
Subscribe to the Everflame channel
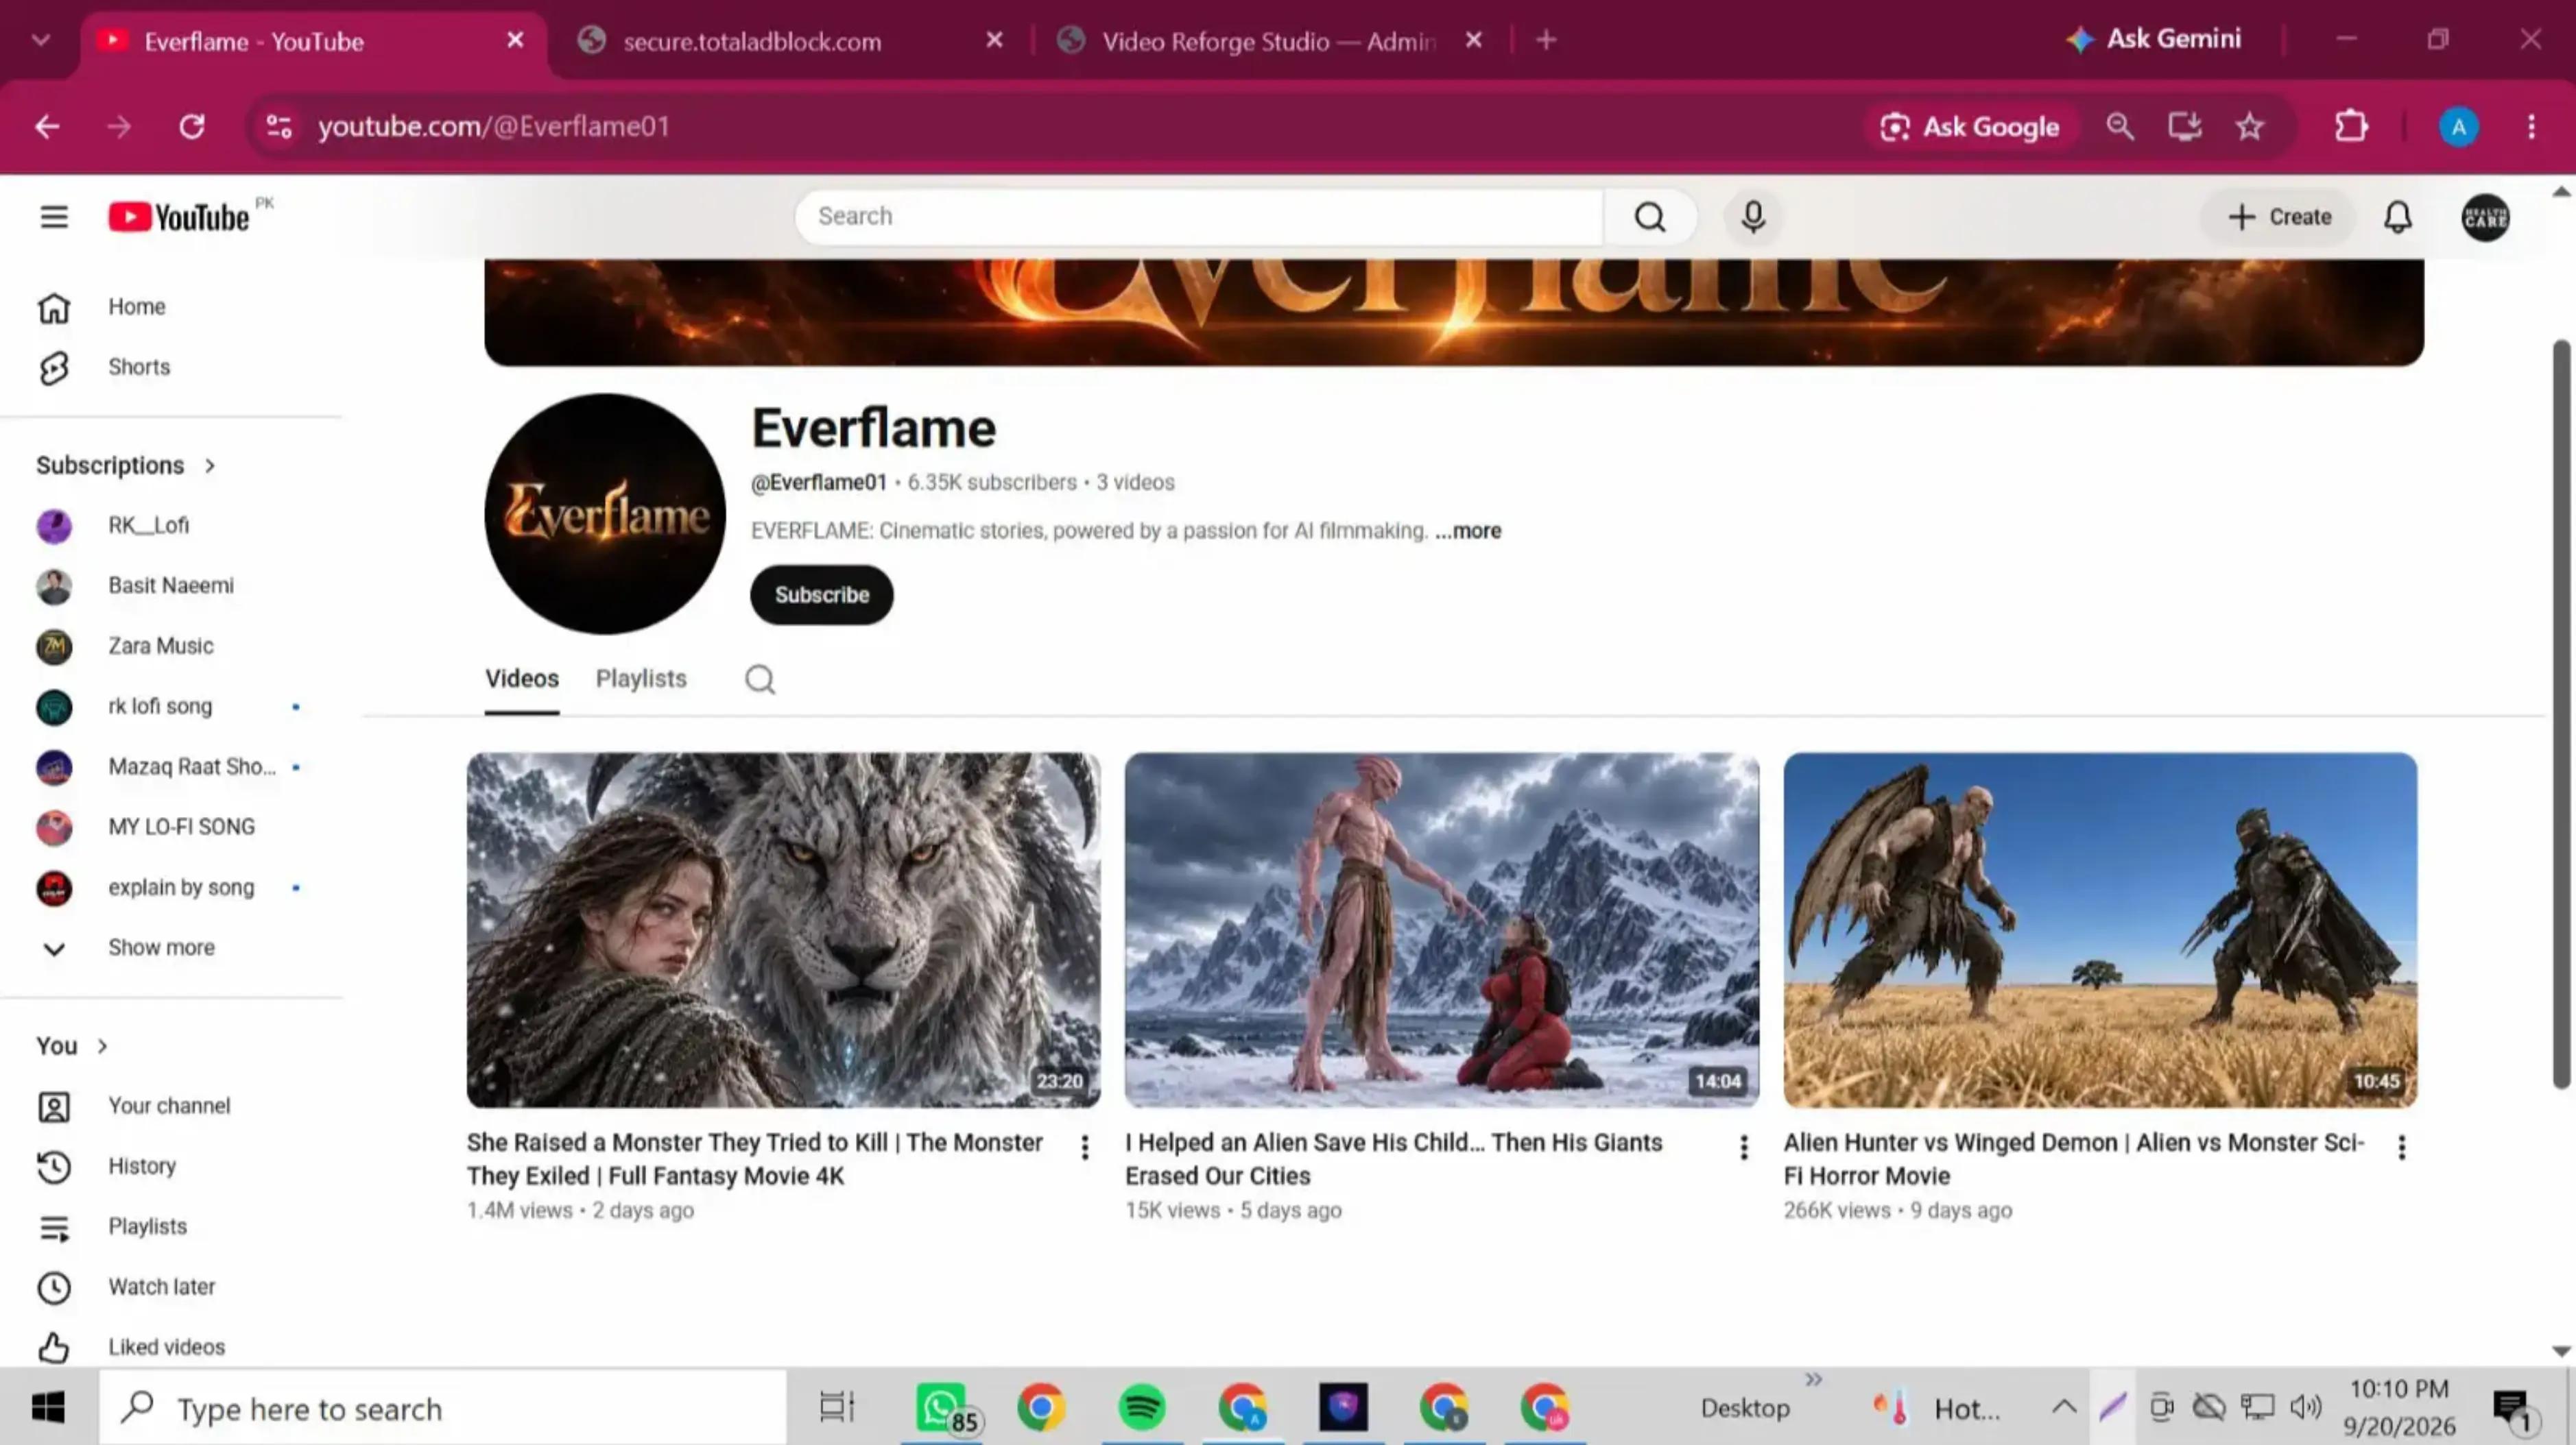(x=822, y=594)
